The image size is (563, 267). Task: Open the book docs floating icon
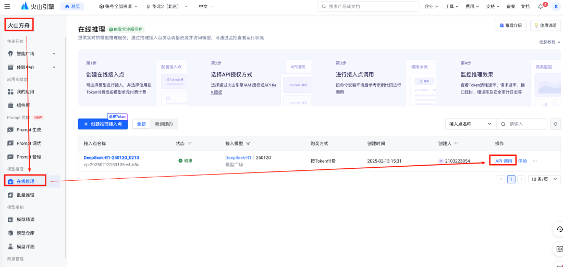(559, 249)
